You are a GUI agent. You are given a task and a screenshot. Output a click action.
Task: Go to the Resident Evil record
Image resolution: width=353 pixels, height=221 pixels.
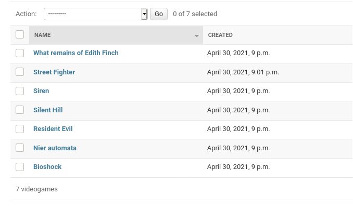53,129
